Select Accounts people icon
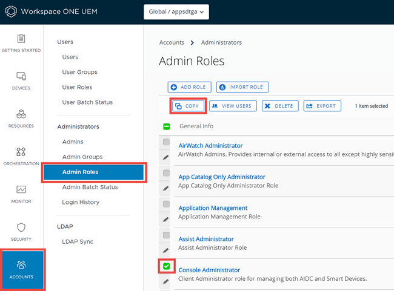 [x=21, y=264]
